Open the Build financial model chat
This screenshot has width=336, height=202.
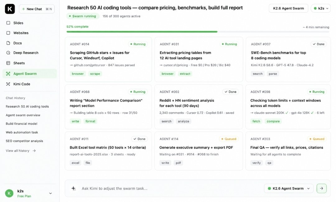(x=21, y=123)
